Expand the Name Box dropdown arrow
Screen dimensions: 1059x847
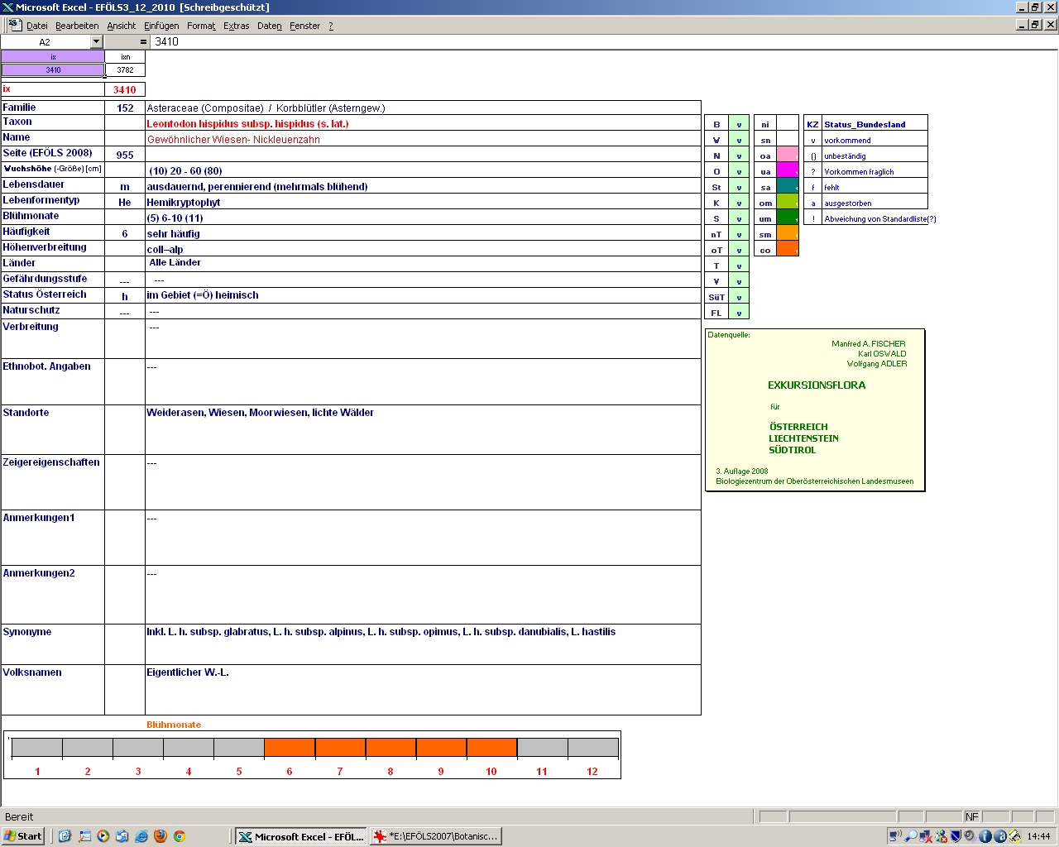point(96,41)
